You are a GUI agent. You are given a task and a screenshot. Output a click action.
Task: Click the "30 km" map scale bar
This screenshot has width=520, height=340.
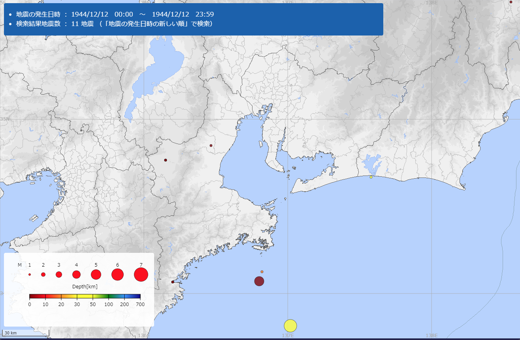click(x=26, y=333)
